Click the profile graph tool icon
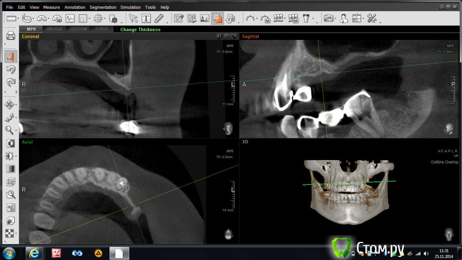This screenshot has height=260, width=462. click(x=70, y=18)
